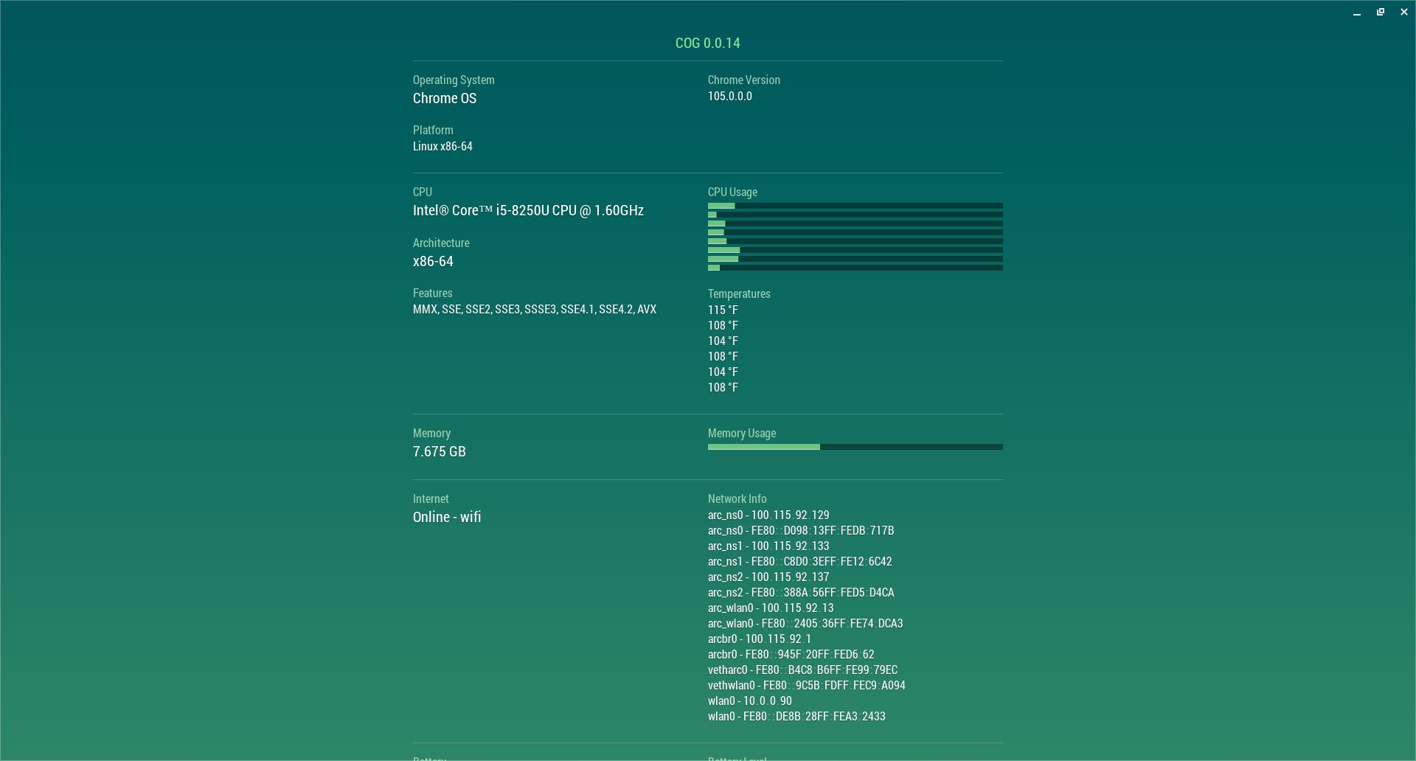Select arc_ns2 - 100.115.92.137 entry
This screenshot has height=761, width=1416.
coord(768,577)
